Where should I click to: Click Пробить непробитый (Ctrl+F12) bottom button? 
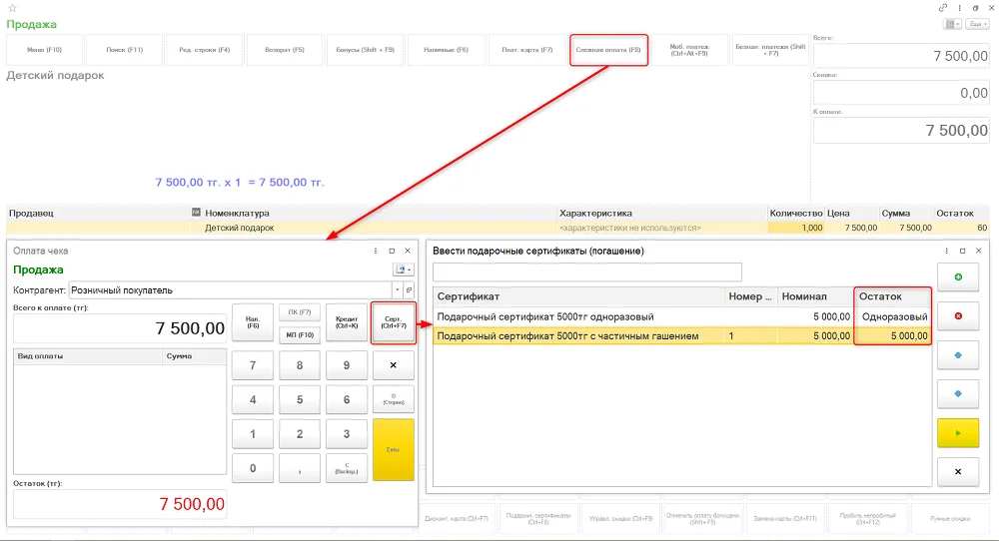pyautogui.click(x=867, y=519)
